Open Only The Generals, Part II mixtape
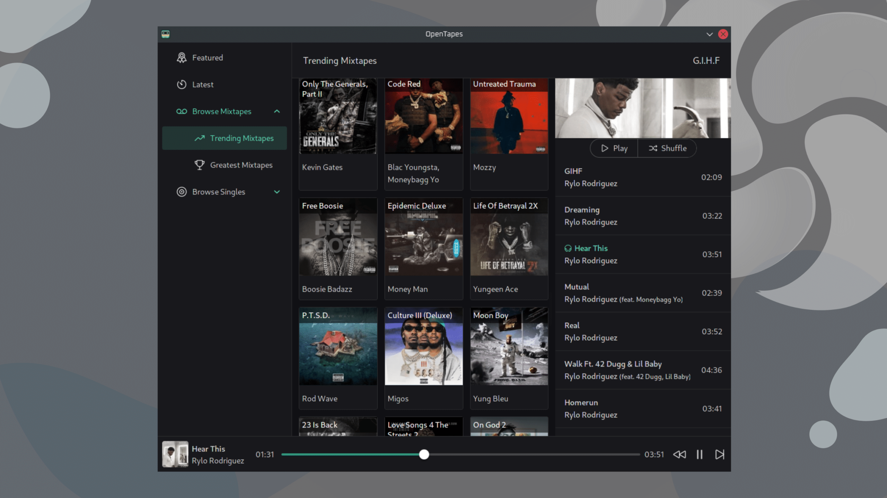 pos(338,134)
